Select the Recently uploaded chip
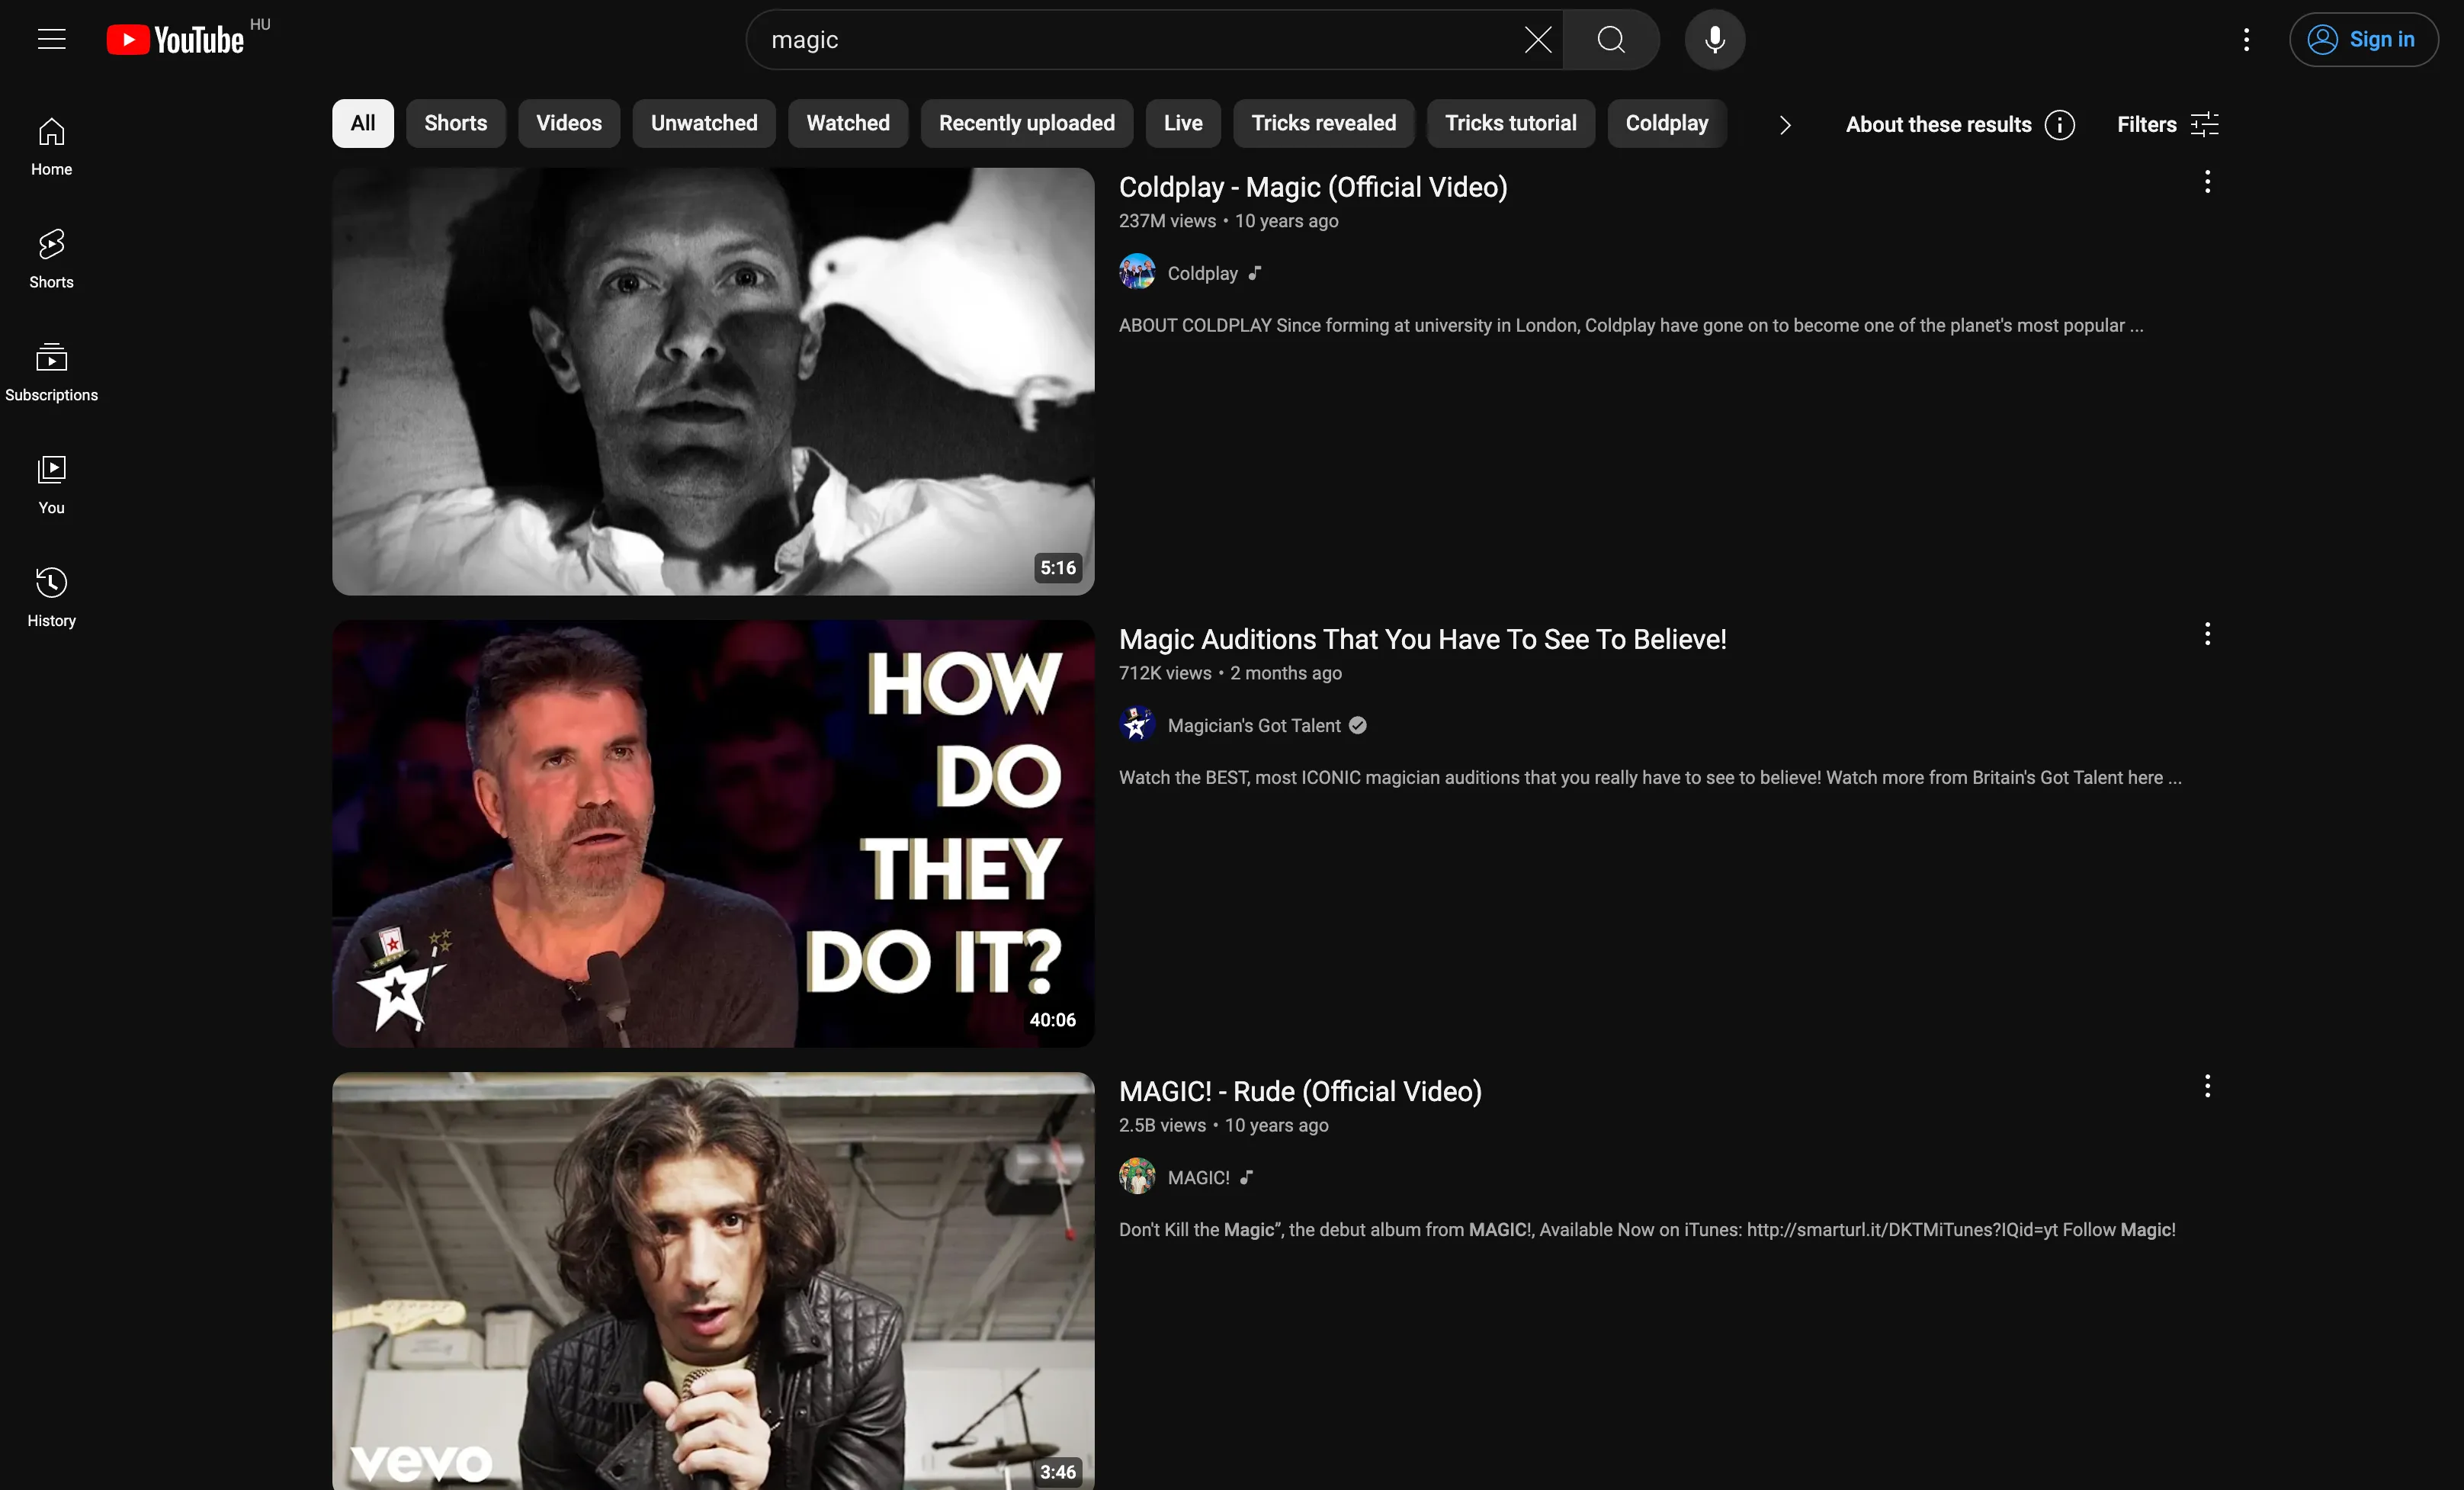The width and height of the screenshot is (2464, 1490). (x=1026, y=123)
